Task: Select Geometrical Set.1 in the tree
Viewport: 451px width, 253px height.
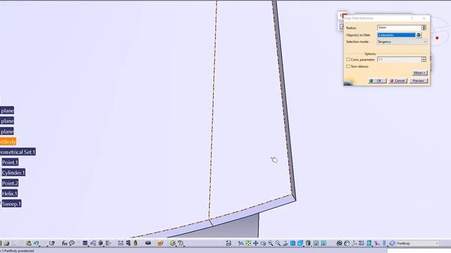Action: (18, 152)
